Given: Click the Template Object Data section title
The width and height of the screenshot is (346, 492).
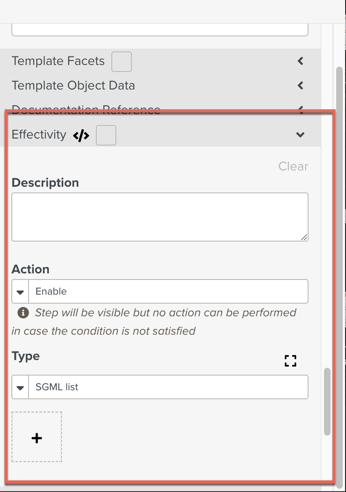Looking at the screenshot, I should click(x=73, y=86).
